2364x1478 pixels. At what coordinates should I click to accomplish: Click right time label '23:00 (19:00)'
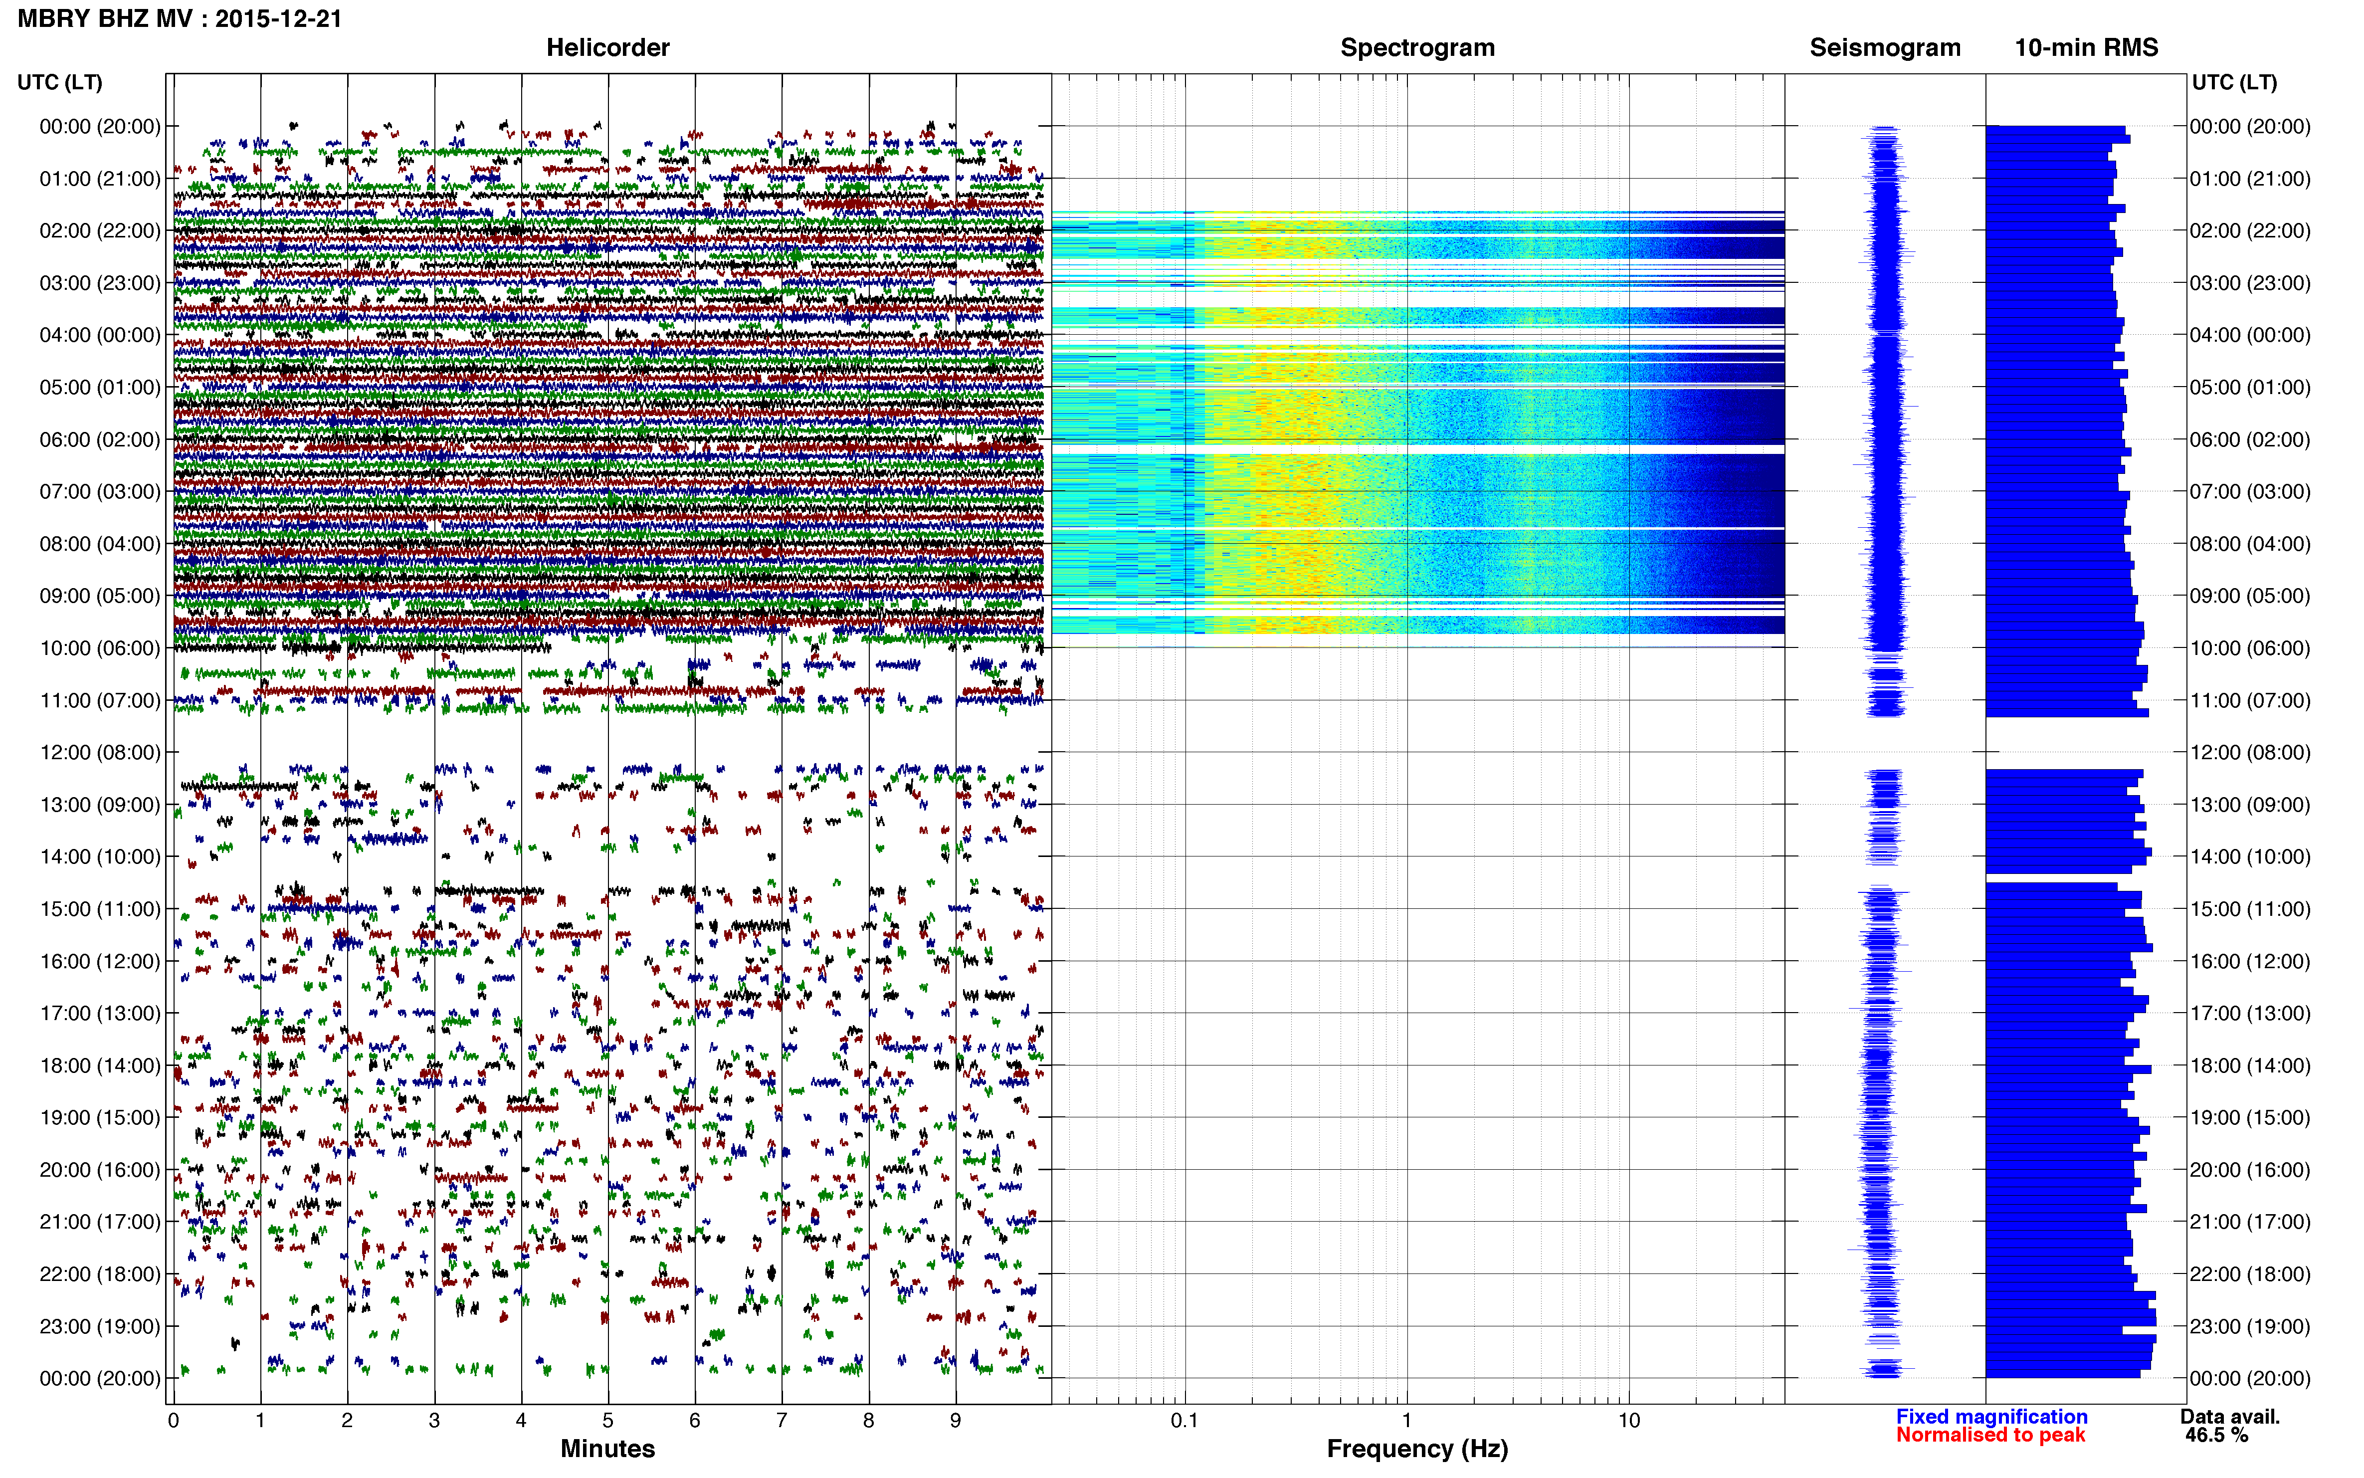pyautogui.click(x=2250, y=1326)
